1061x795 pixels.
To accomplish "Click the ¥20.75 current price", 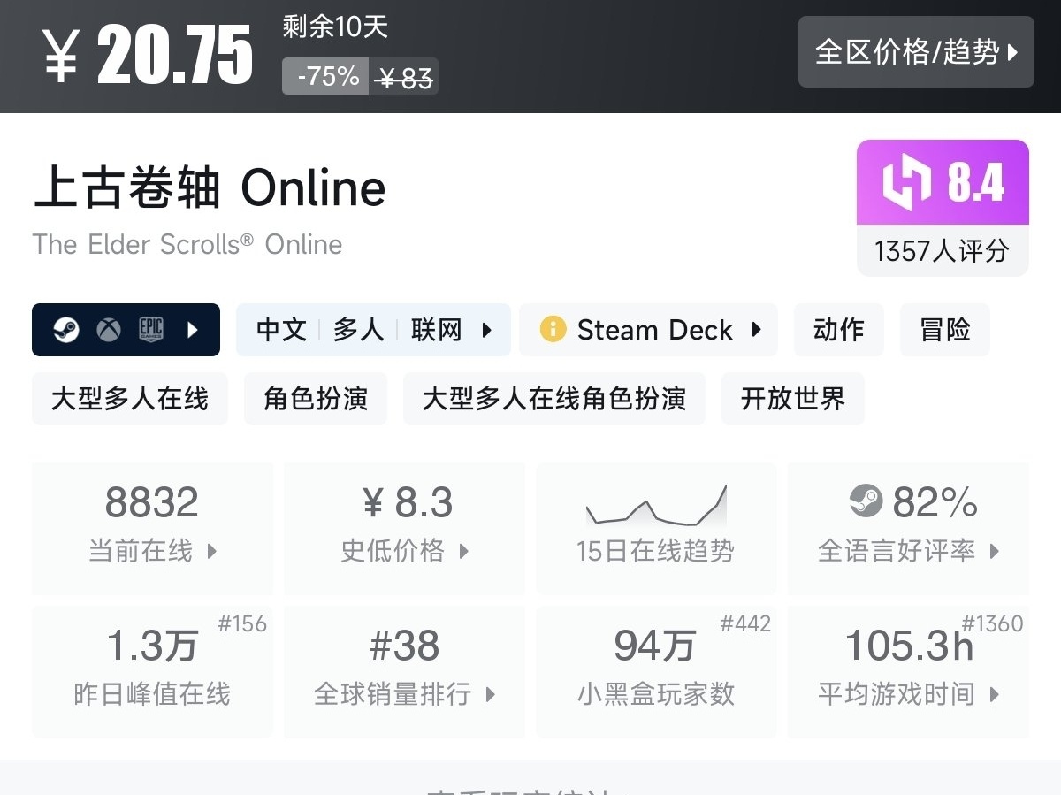I will [149, 55].
